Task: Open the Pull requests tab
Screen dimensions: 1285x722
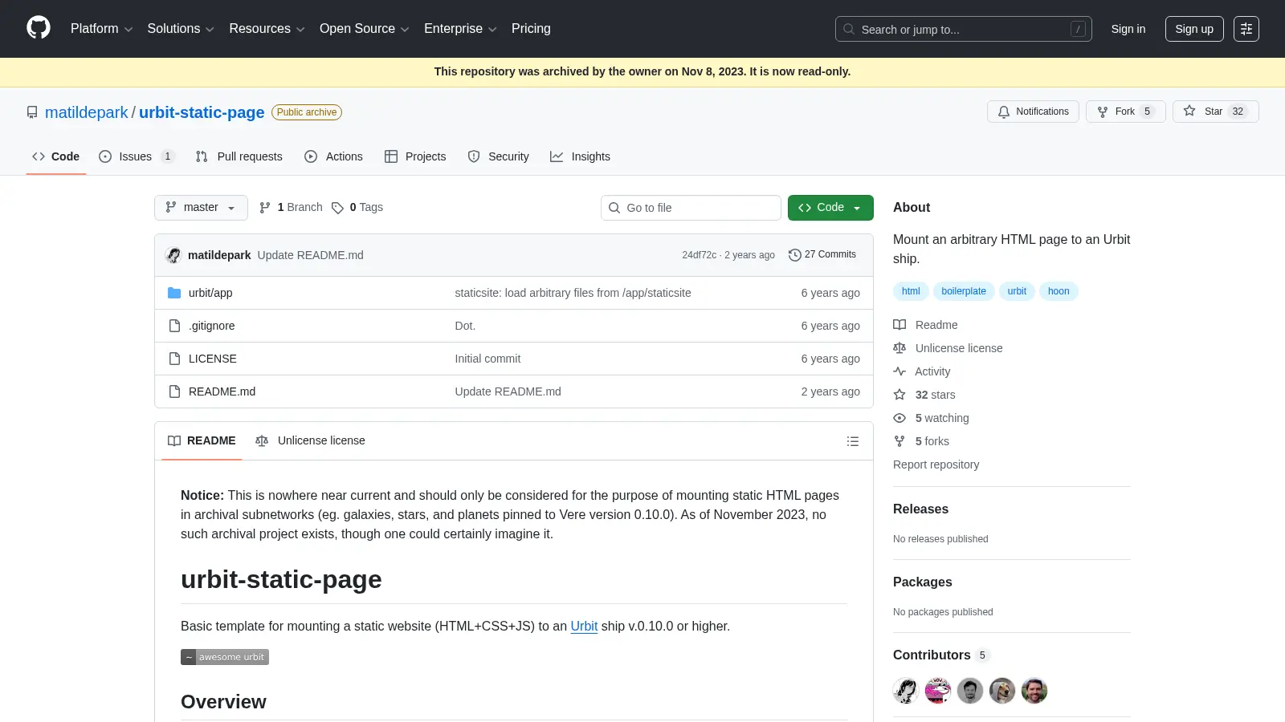Action: [239, 156]
